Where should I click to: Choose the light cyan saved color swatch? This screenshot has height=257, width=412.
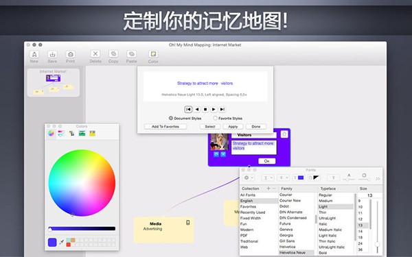tap(68, 240)
